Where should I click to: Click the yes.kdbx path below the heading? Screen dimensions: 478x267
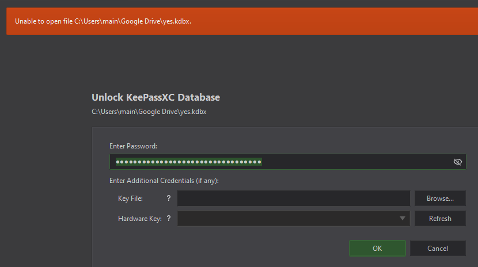pos(149,112)
